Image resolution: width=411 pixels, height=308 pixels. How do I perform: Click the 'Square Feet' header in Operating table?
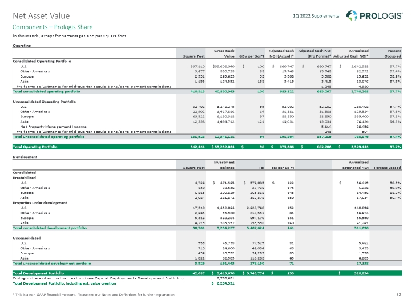coord(194,56)
